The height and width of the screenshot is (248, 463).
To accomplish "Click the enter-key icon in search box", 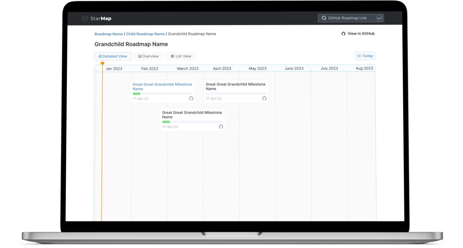I will pyautogui.click(x=379, y=18).
